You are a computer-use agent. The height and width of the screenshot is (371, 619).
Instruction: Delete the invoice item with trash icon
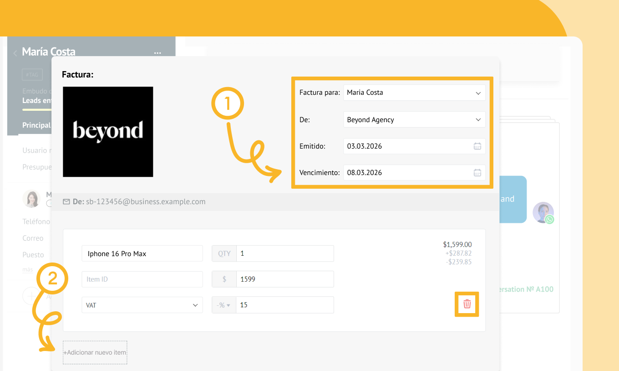[x=467, y=304]
